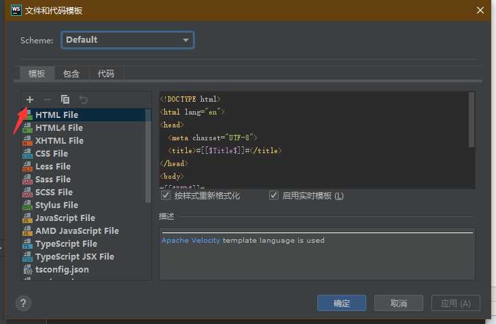Close the 文件和代码模板 dialog

tap(480, 10)
